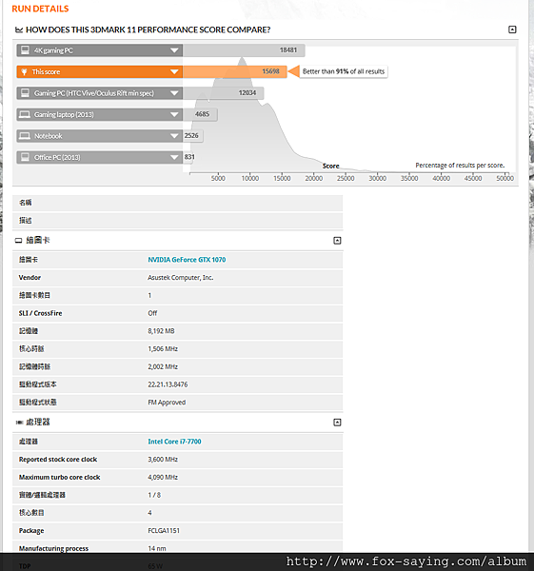
Task: Click the trophy icon beside This score
Action: point(24,71)
